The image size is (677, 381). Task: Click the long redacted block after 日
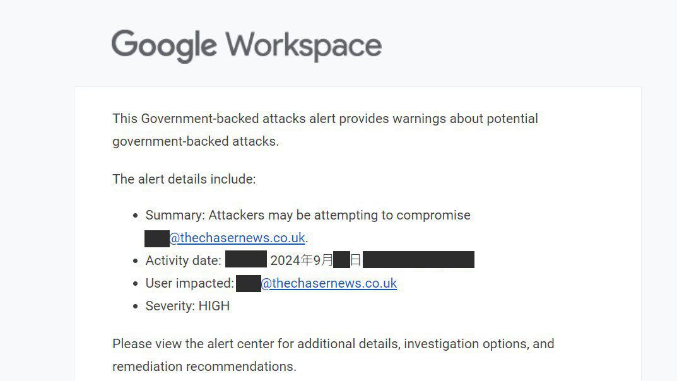(418, 260)
